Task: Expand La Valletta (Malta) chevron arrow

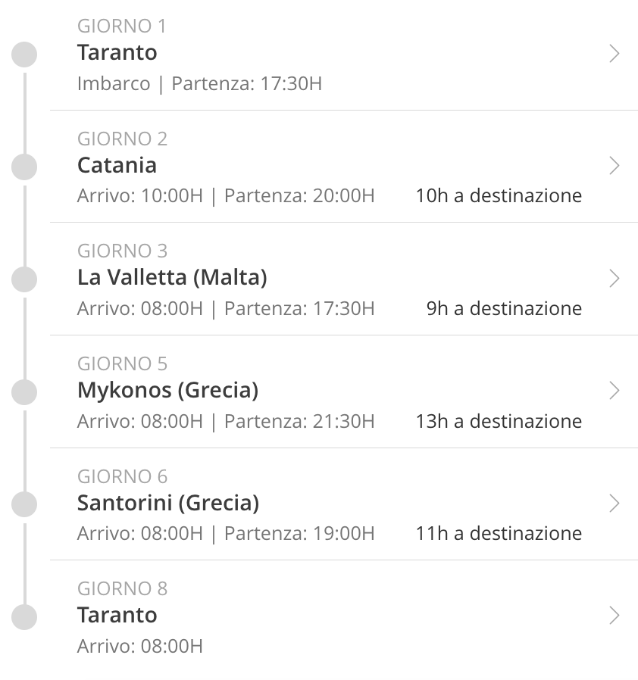Action: [614, 279]
